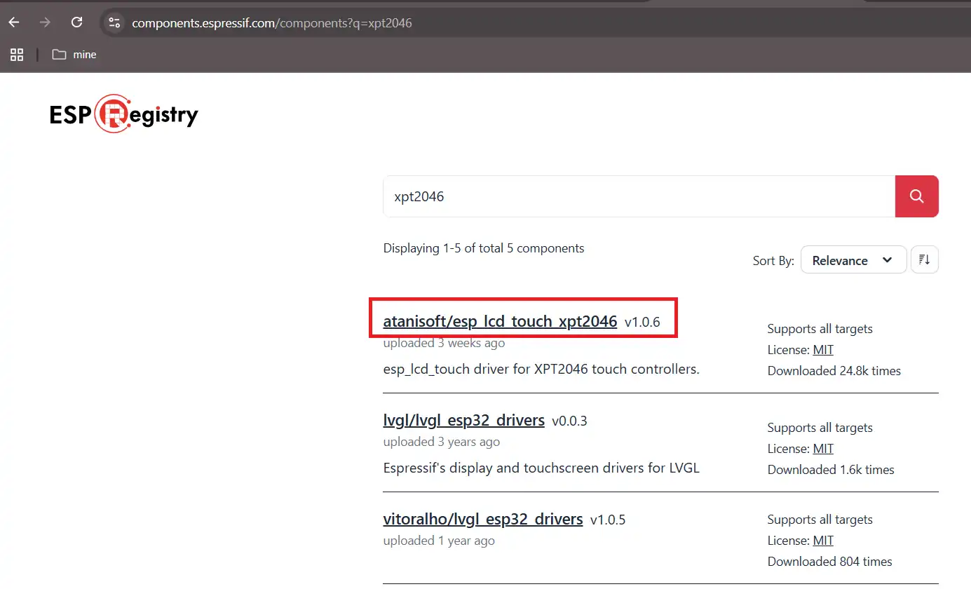Screen dimensions: 971x589
Task: Click MIT license link for atanisoft component
Action: [823, 350]
